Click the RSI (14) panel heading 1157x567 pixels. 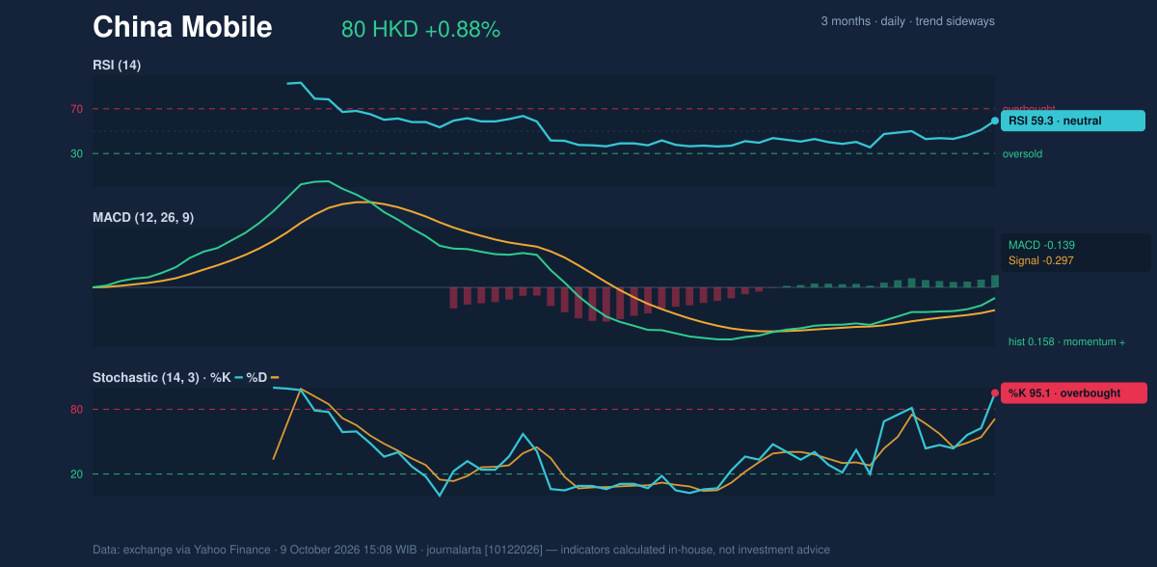point(117,65)
